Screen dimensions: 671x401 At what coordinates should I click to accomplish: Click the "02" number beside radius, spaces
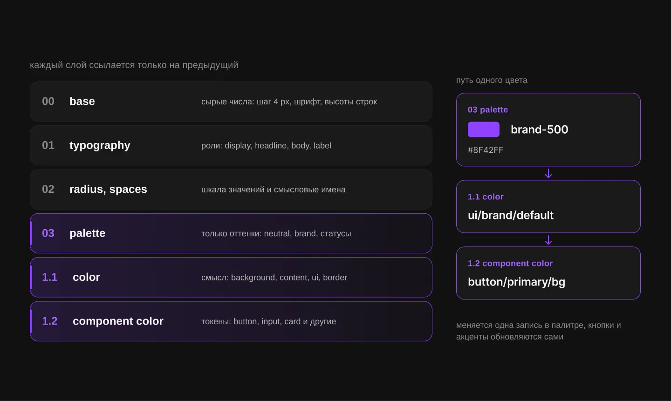pyautogui.click(x=48, y=189)
